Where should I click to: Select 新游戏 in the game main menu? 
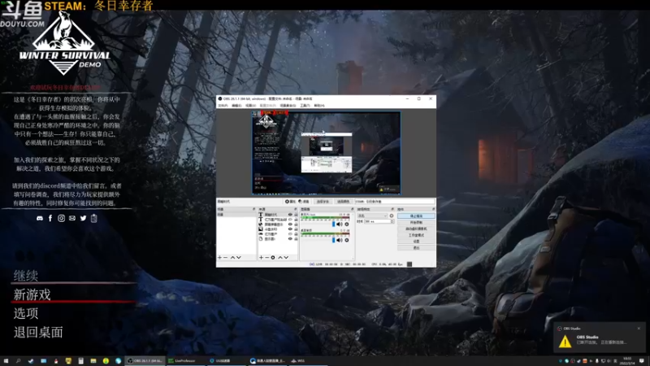(32, 294)
